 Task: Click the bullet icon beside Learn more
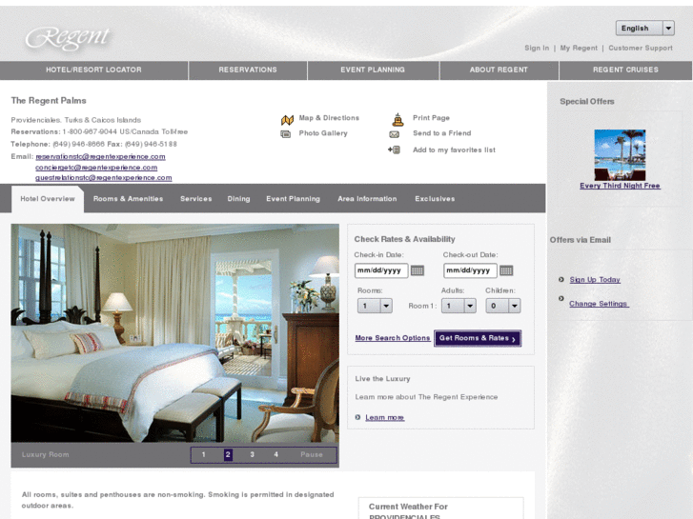coord(357,417)
